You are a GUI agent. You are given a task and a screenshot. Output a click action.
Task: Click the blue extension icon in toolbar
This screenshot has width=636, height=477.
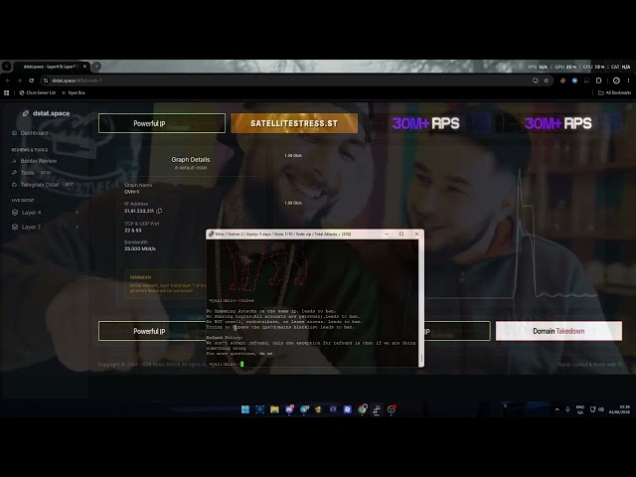tap(574, 80)
